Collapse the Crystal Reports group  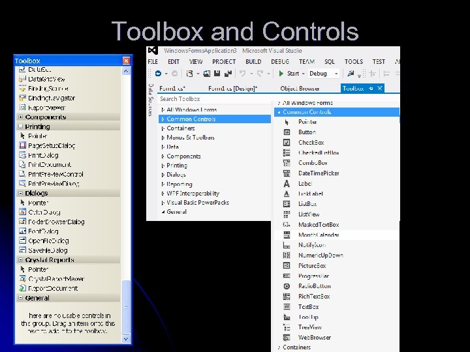21,260
